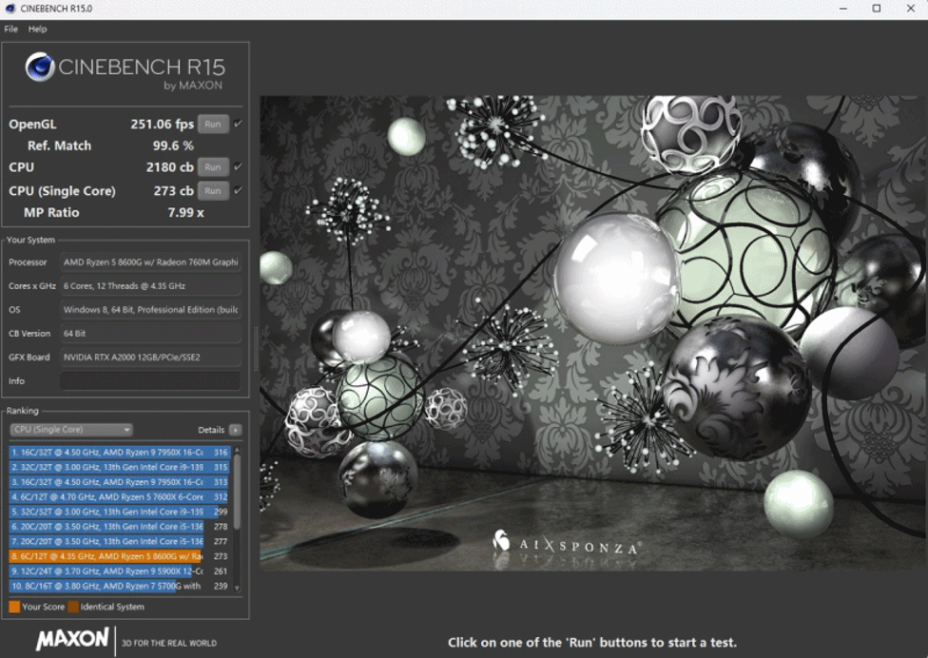Select your score entry Ryzen 5 8600G
This screenshot has width=928, height=658.
(120, 556)
